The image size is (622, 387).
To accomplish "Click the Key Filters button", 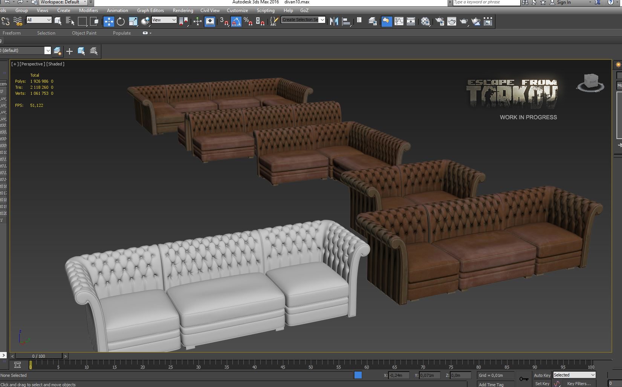I will (x=579, y=384).
